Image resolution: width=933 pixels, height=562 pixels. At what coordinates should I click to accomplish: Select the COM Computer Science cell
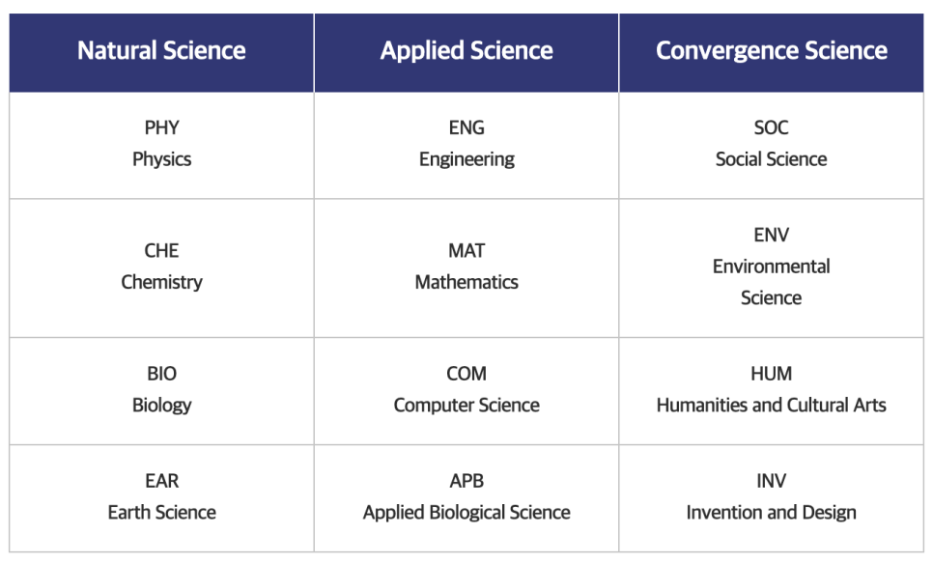(466, 391)
